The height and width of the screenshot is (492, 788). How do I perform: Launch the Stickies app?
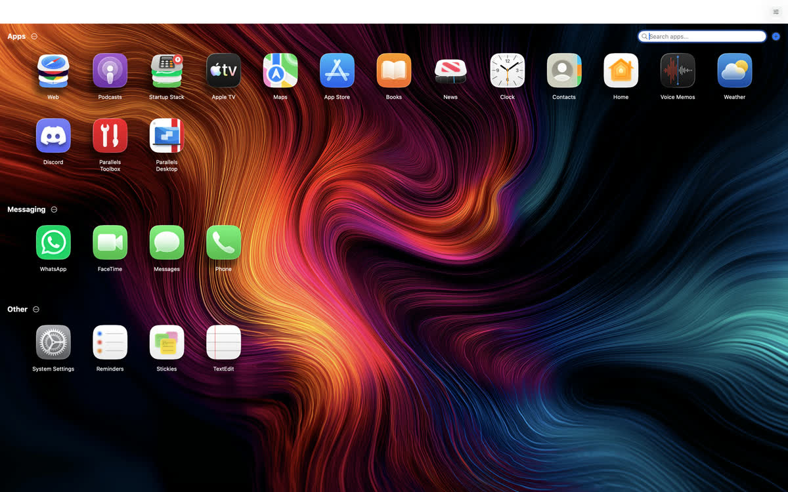167,342
